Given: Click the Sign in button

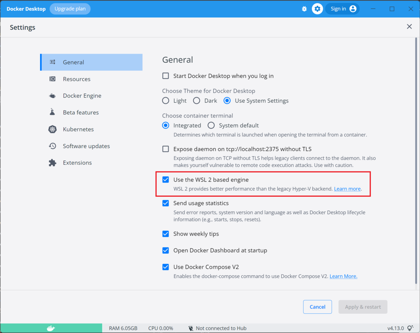Looking at the screenshot, I should pyautogui.click(x=342, y=9).
